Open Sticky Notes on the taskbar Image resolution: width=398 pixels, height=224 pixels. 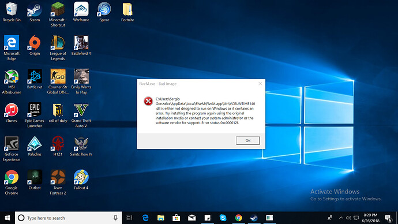pos(208,218)
